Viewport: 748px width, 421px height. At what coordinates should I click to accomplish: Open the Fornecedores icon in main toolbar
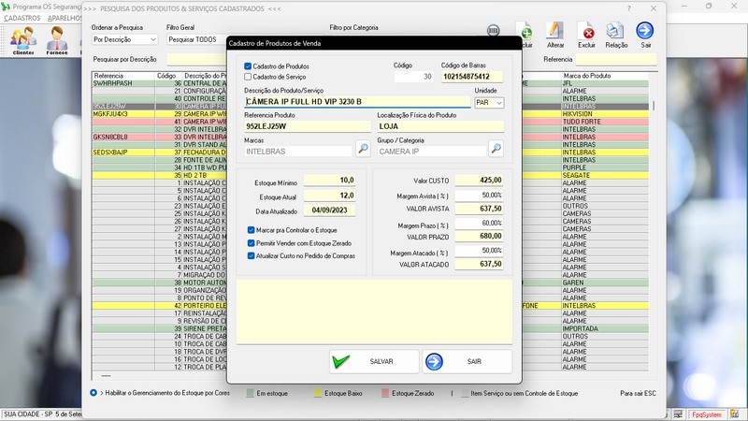[57, 40]
